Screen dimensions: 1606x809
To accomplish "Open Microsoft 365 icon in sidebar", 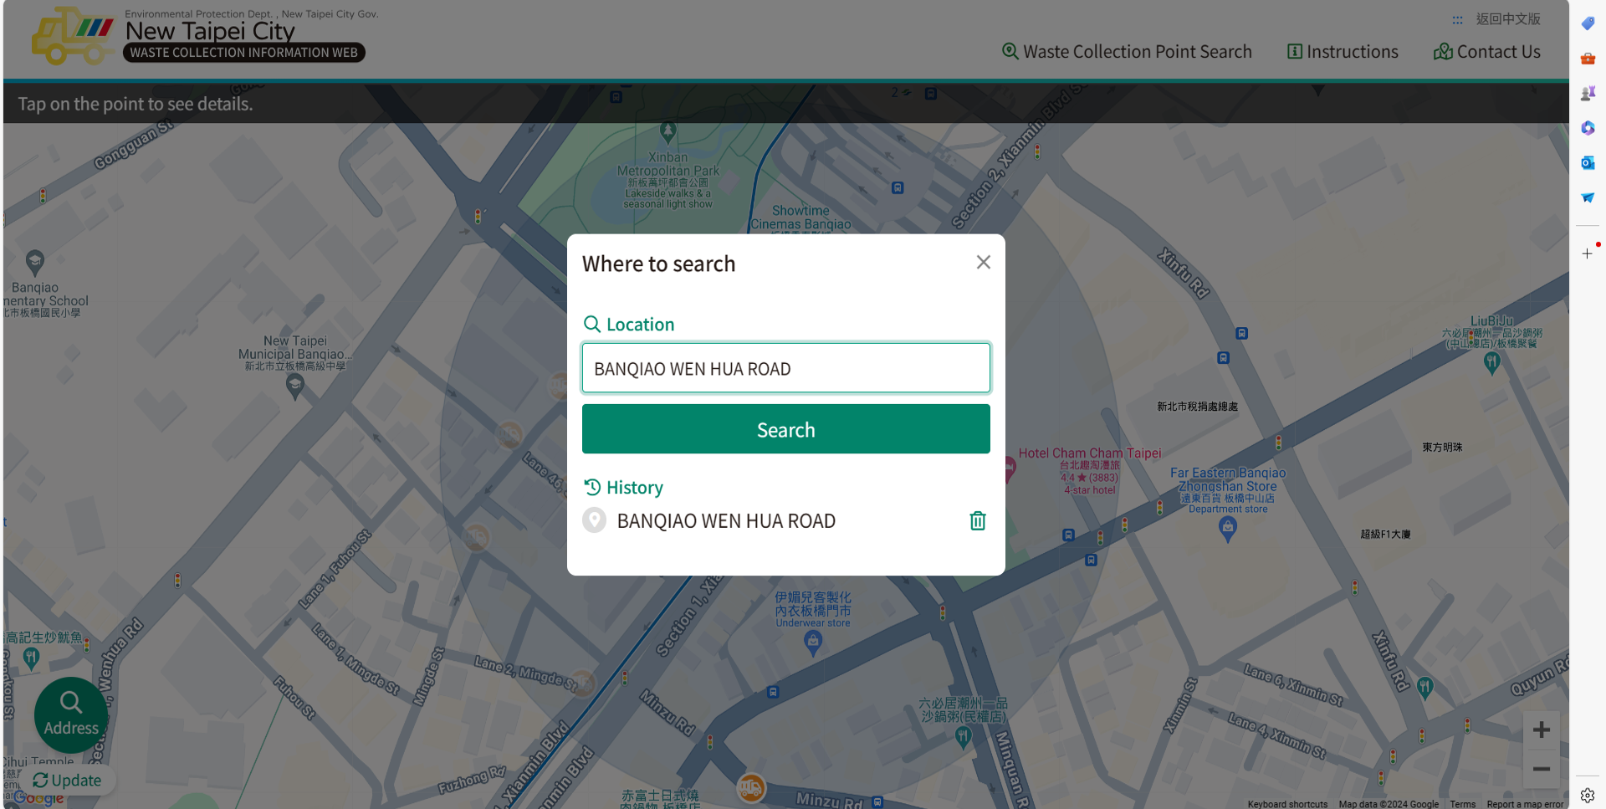I will 1588,128.
